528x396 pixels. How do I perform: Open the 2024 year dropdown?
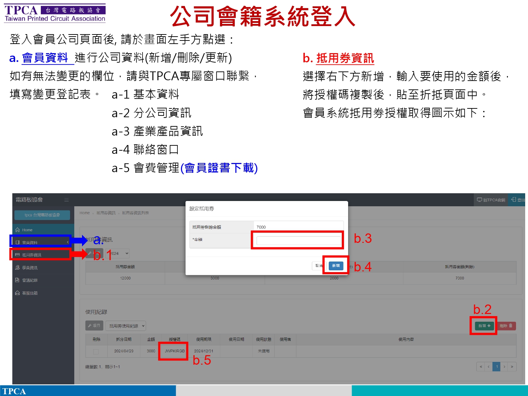[x=117, y=253]
